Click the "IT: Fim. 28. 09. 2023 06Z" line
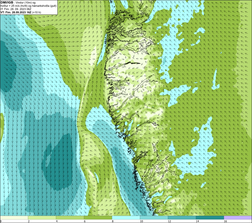Screen dimensions: 252x223 [16, 9]
